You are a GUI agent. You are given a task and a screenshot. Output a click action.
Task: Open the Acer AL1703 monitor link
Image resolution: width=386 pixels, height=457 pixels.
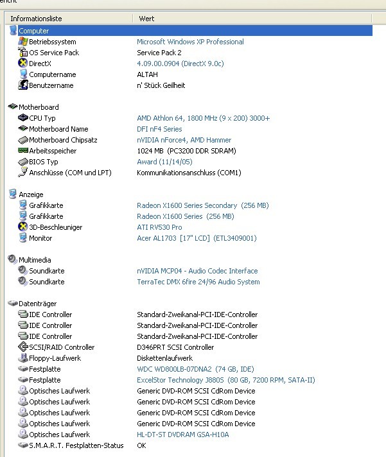coord(197,238)
